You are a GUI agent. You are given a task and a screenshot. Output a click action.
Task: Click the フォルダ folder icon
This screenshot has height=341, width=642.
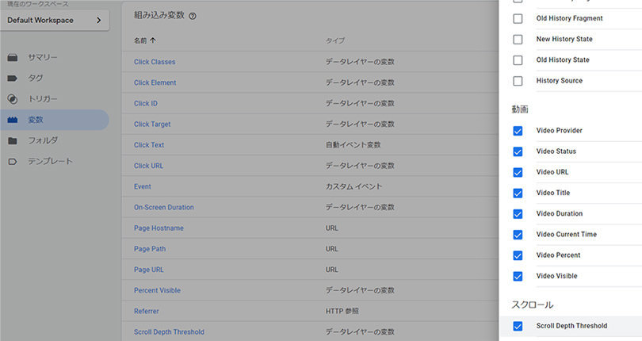pyautogui.click(x=13, y=140)
